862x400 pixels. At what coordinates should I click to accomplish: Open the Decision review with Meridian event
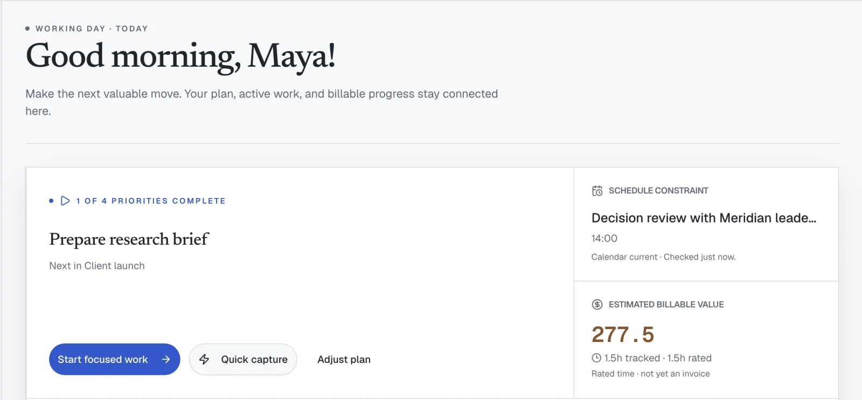704,218
